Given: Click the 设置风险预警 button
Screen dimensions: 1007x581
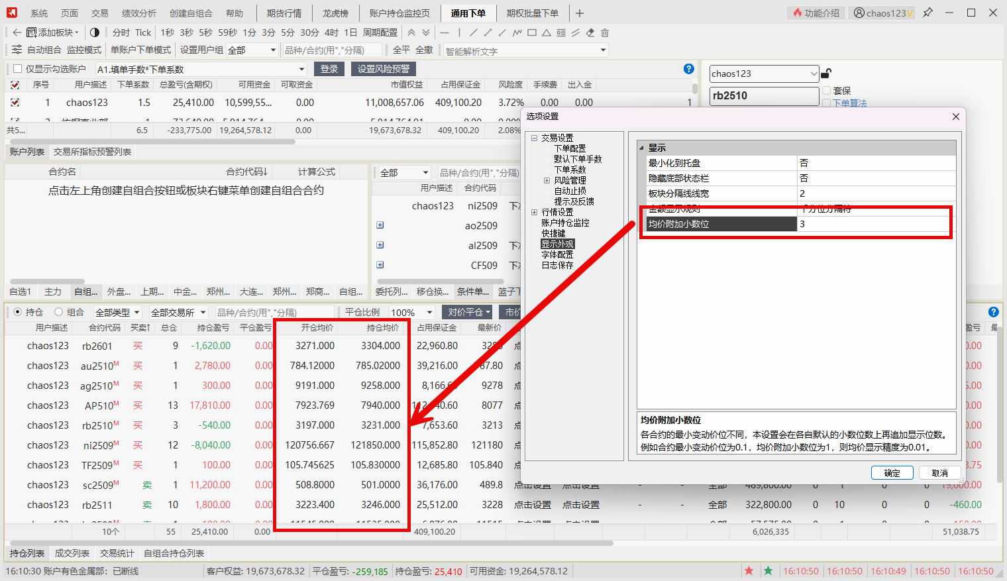Looking at the screenshot, I should coord(384,69).
